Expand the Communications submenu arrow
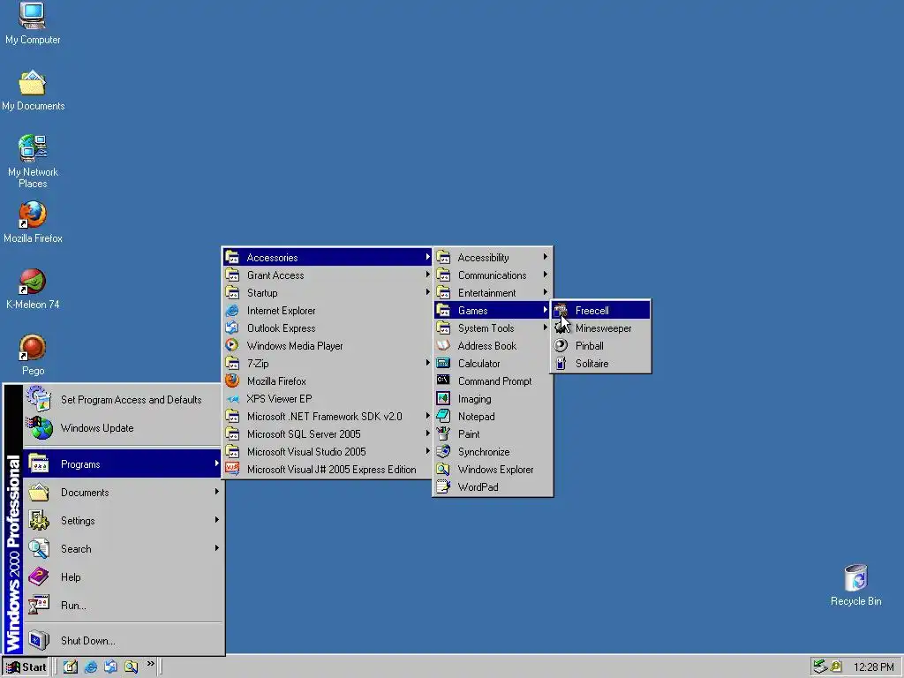 545,275
